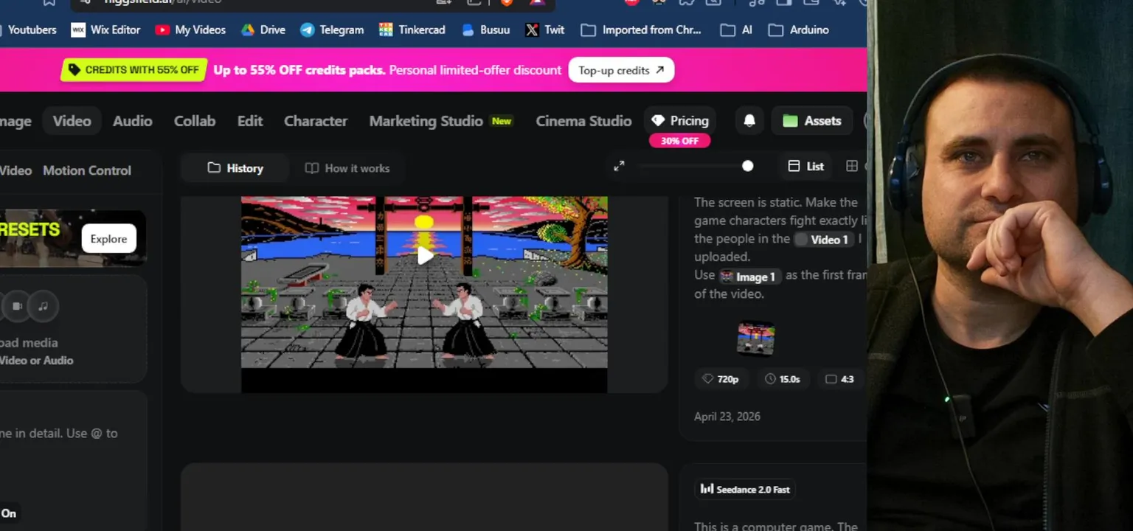Click the 720p resolution label
The image size is (1133, 531).
(720, 379)
